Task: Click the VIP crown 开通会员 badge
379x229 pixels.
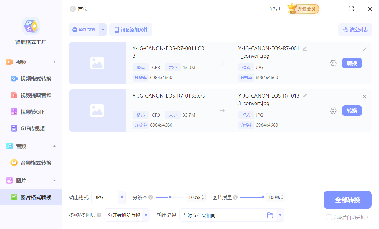Action: tap(303, 9)
